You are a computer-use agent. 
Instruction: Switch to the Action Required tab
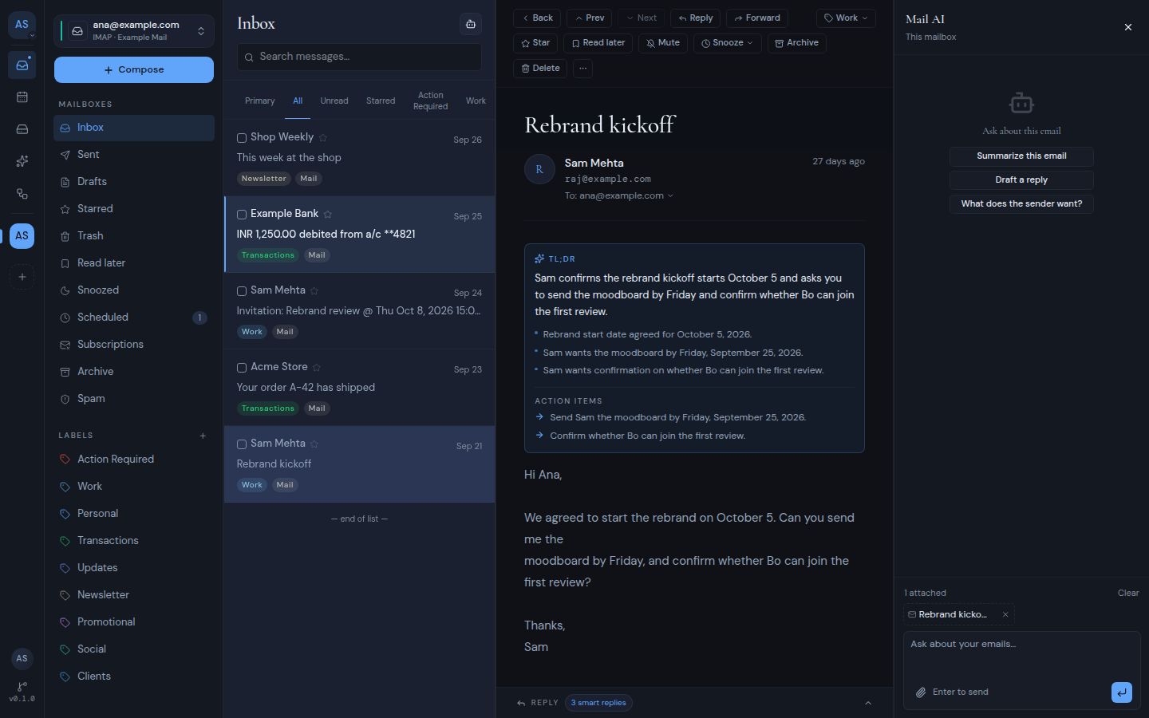(430, 101)
